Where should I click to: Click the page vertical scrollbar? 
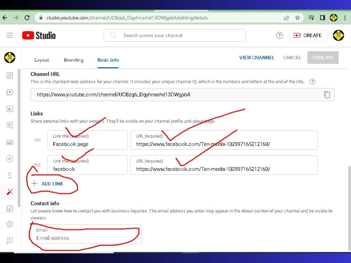coord(349,208)
